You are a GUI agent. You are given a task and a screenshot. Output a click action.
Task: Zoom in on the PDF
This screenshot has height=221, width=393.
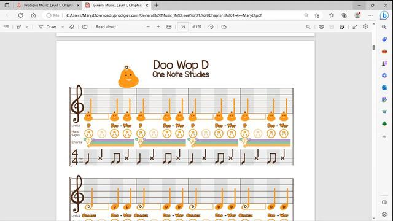pyautogui.click(x=158, y=26)
